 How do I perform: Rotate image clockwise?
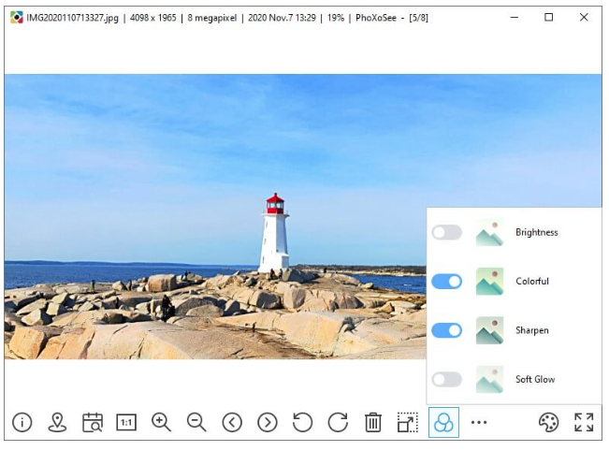click(338, 423)
